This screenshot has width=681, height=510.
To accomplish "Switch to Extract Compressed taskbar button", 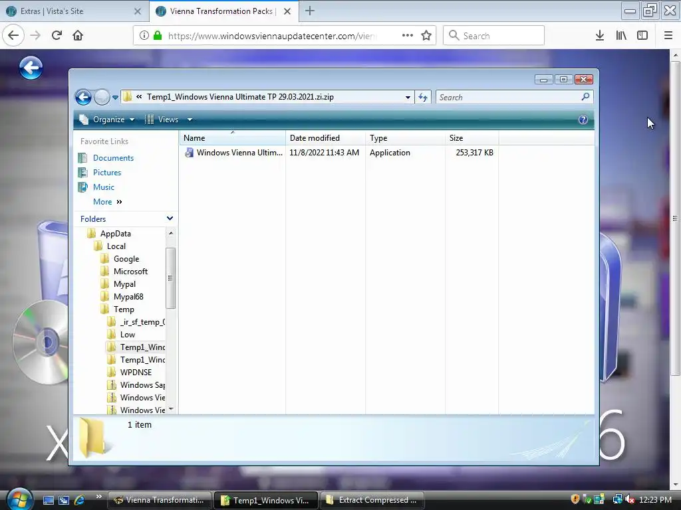I will [x=372, y=500].
